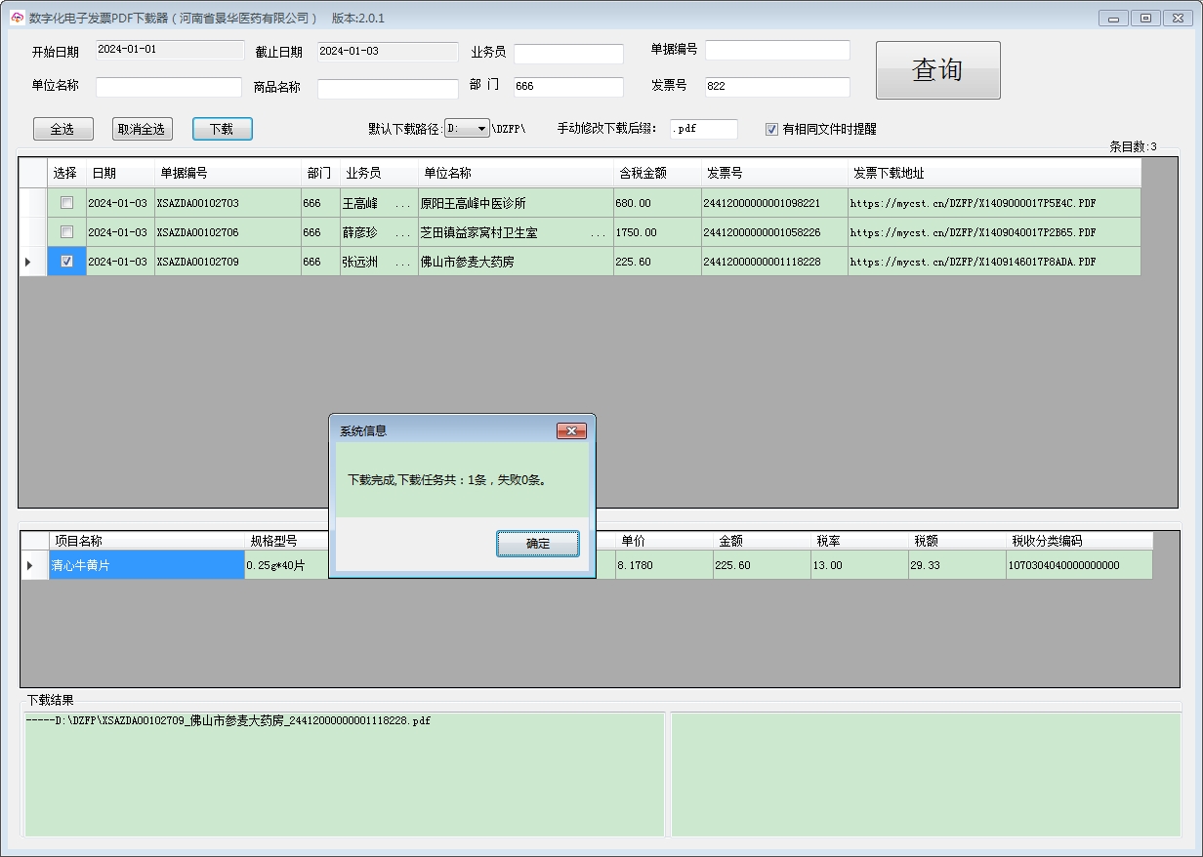The width and height of the screenshot is (1203, 857).
Task: Uncheck the selected 佛山市参麦大药房 invoice row
Action: (x=65, y=261)
